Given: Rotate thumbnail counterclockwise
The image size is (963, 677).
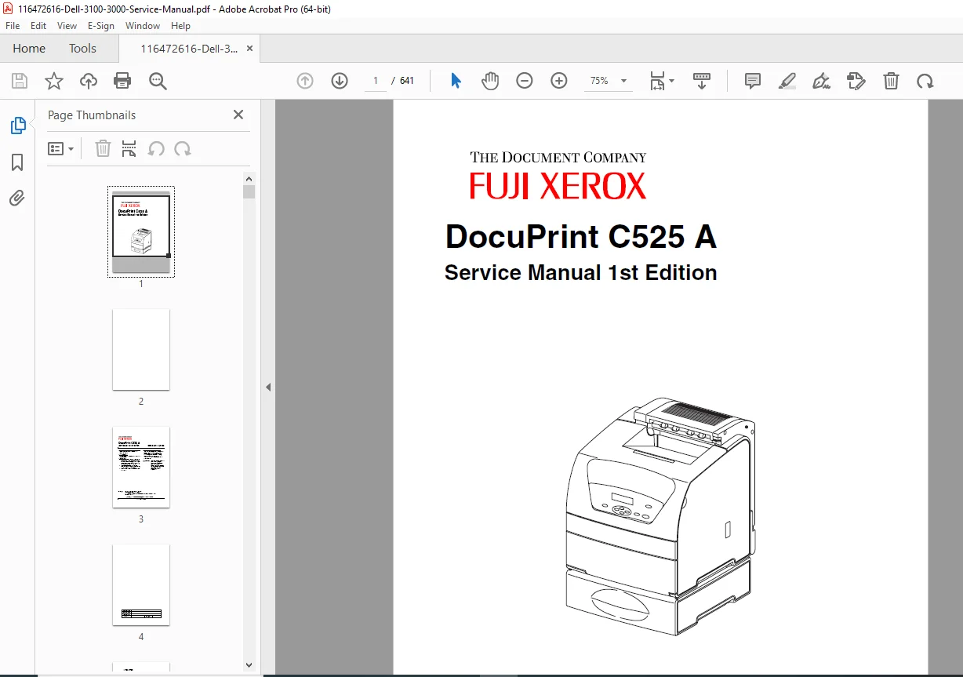Looking at the screenshot, I should [156, 148].
